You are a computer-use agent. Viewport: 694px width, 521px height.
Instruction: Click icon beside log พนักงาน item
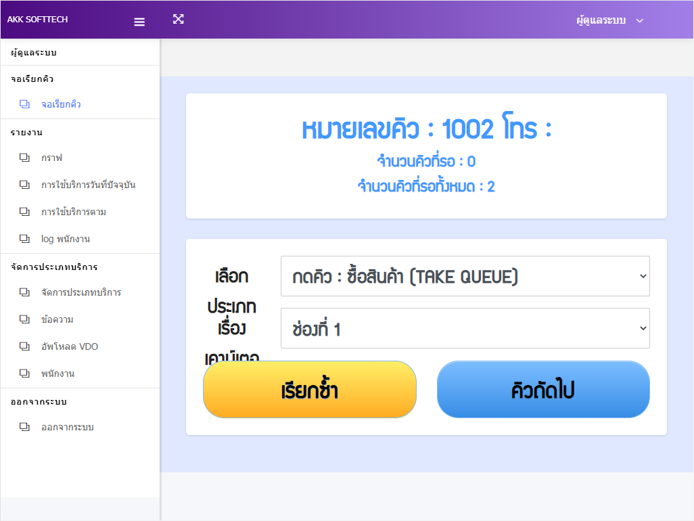point(25,239)
